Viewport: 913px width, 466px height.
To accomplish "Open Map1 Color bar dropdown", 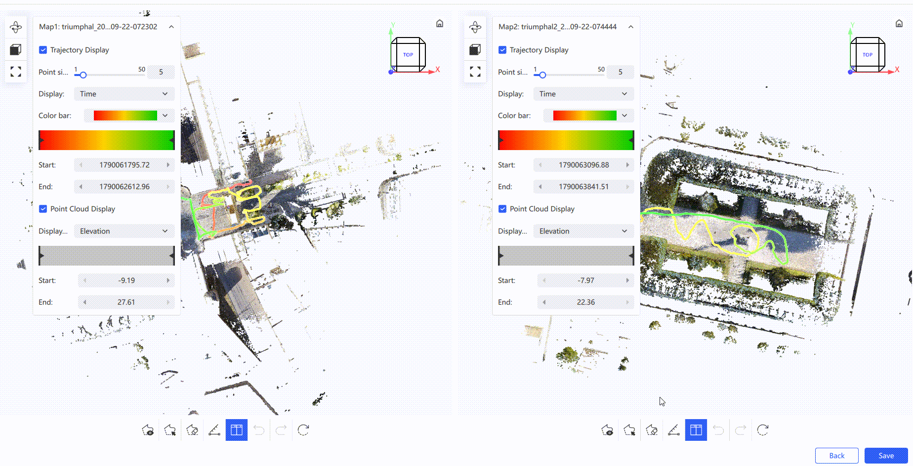I will [x=129, y=116].
